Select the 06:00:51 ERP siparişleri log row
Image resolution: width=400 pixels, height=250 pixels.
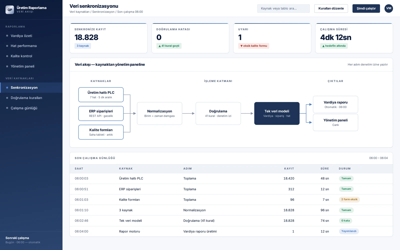231,189
